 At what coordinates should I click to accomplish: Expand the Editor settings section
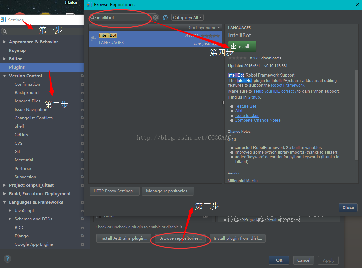pyautogui.click(x=4, y=59)
